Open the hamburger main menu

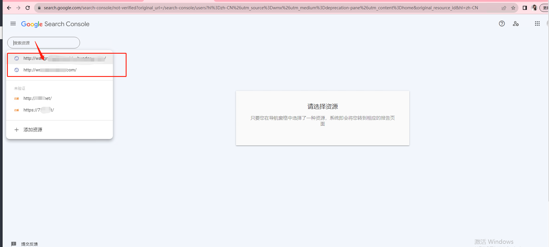(13, 24)
